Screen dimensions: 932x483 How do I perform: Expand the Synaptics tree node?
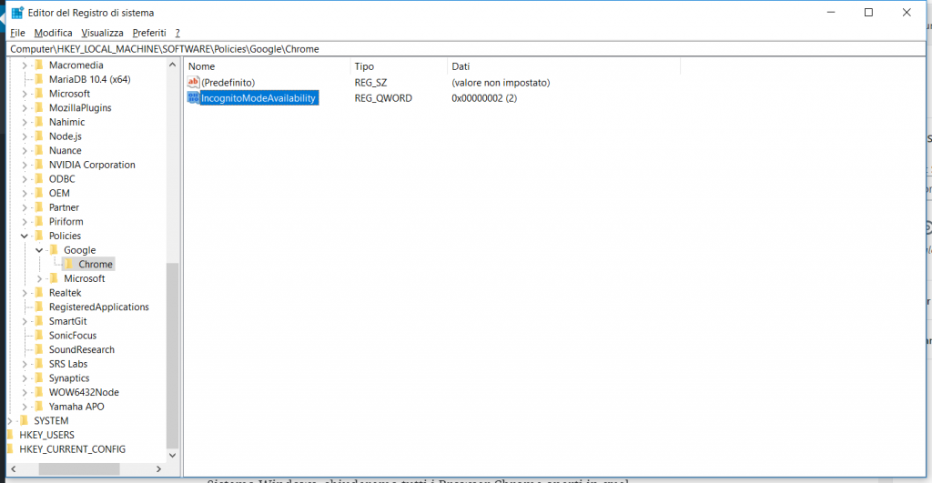pos(25,378)
